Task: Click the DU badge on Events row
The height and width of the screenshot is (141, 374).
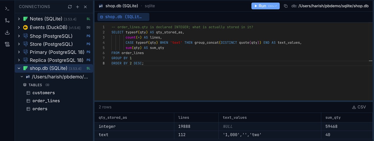Action: (88, 28)
